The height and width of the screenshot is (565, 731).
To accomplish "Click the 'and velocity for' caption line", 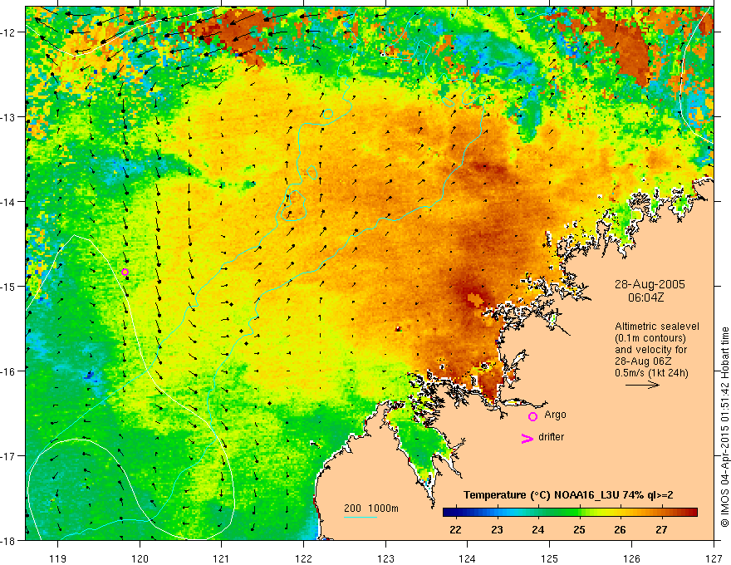I will tap(650, 350).
